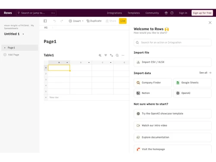Open Templates in top navigation
This screenshot has width=216, height=162.
click(133, 13)
